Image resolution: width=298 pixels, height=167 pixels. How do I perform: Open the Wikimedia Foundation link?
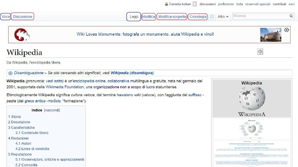(x=64, y=87)
